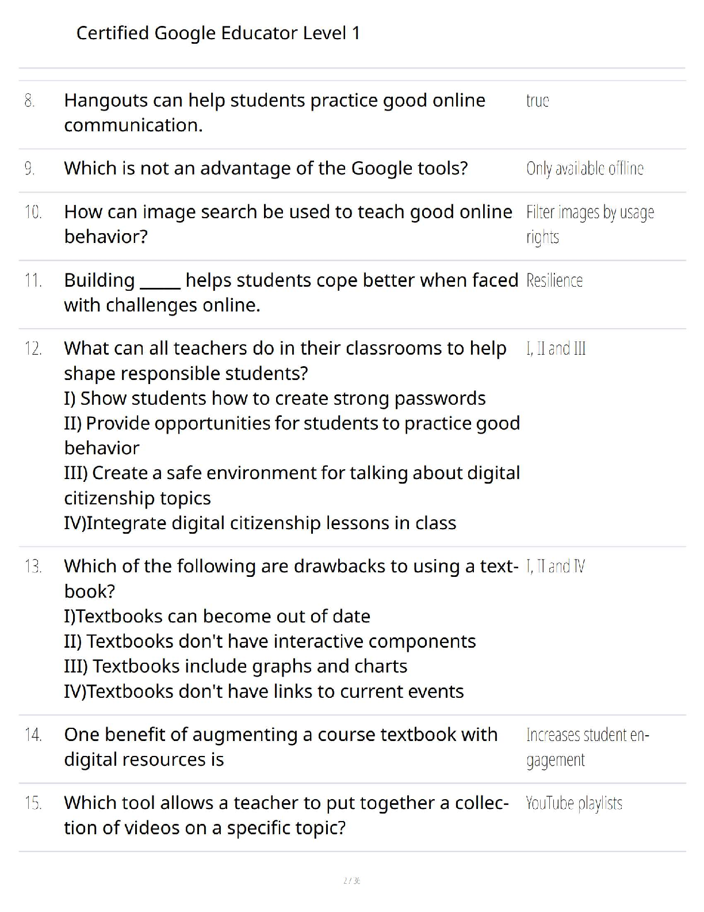Select question 11 about building resilience blank
Screen dimensions: 704x912
291,292
